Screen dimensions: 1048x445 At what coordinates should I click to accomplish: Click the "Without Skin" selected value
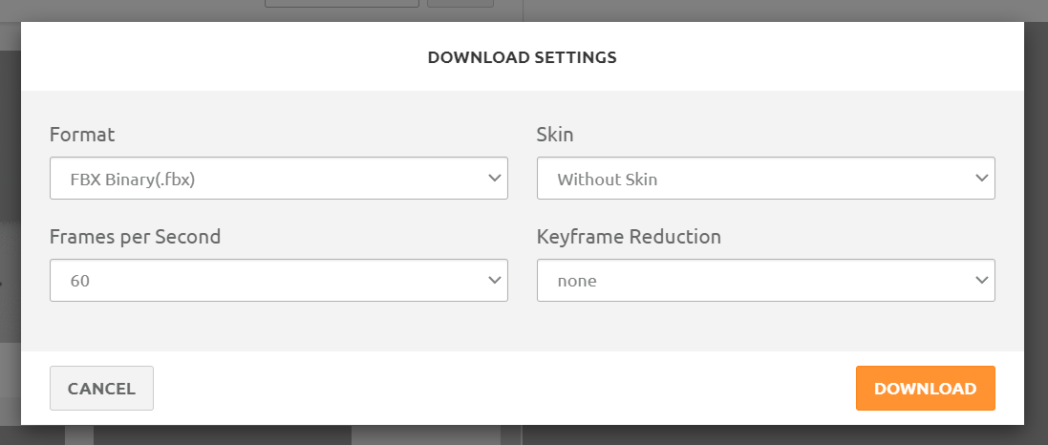coord(608,180)
